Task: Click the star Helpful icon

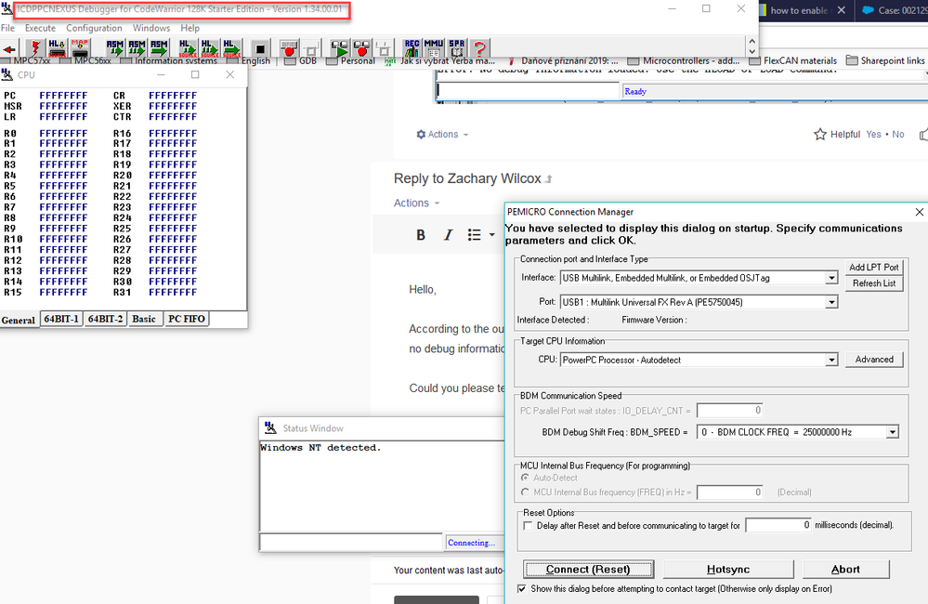Action: pos(819,135)
